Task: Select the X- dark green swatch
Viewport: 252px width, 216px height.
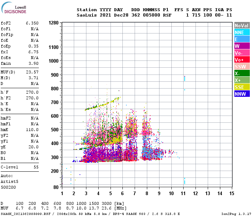Action: pos(242,73)
